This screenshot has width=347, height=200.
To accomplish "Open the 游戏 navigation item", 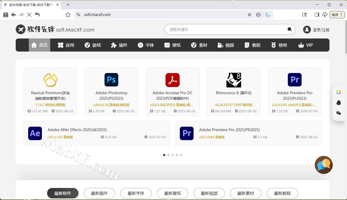I will tap(93, 45).
